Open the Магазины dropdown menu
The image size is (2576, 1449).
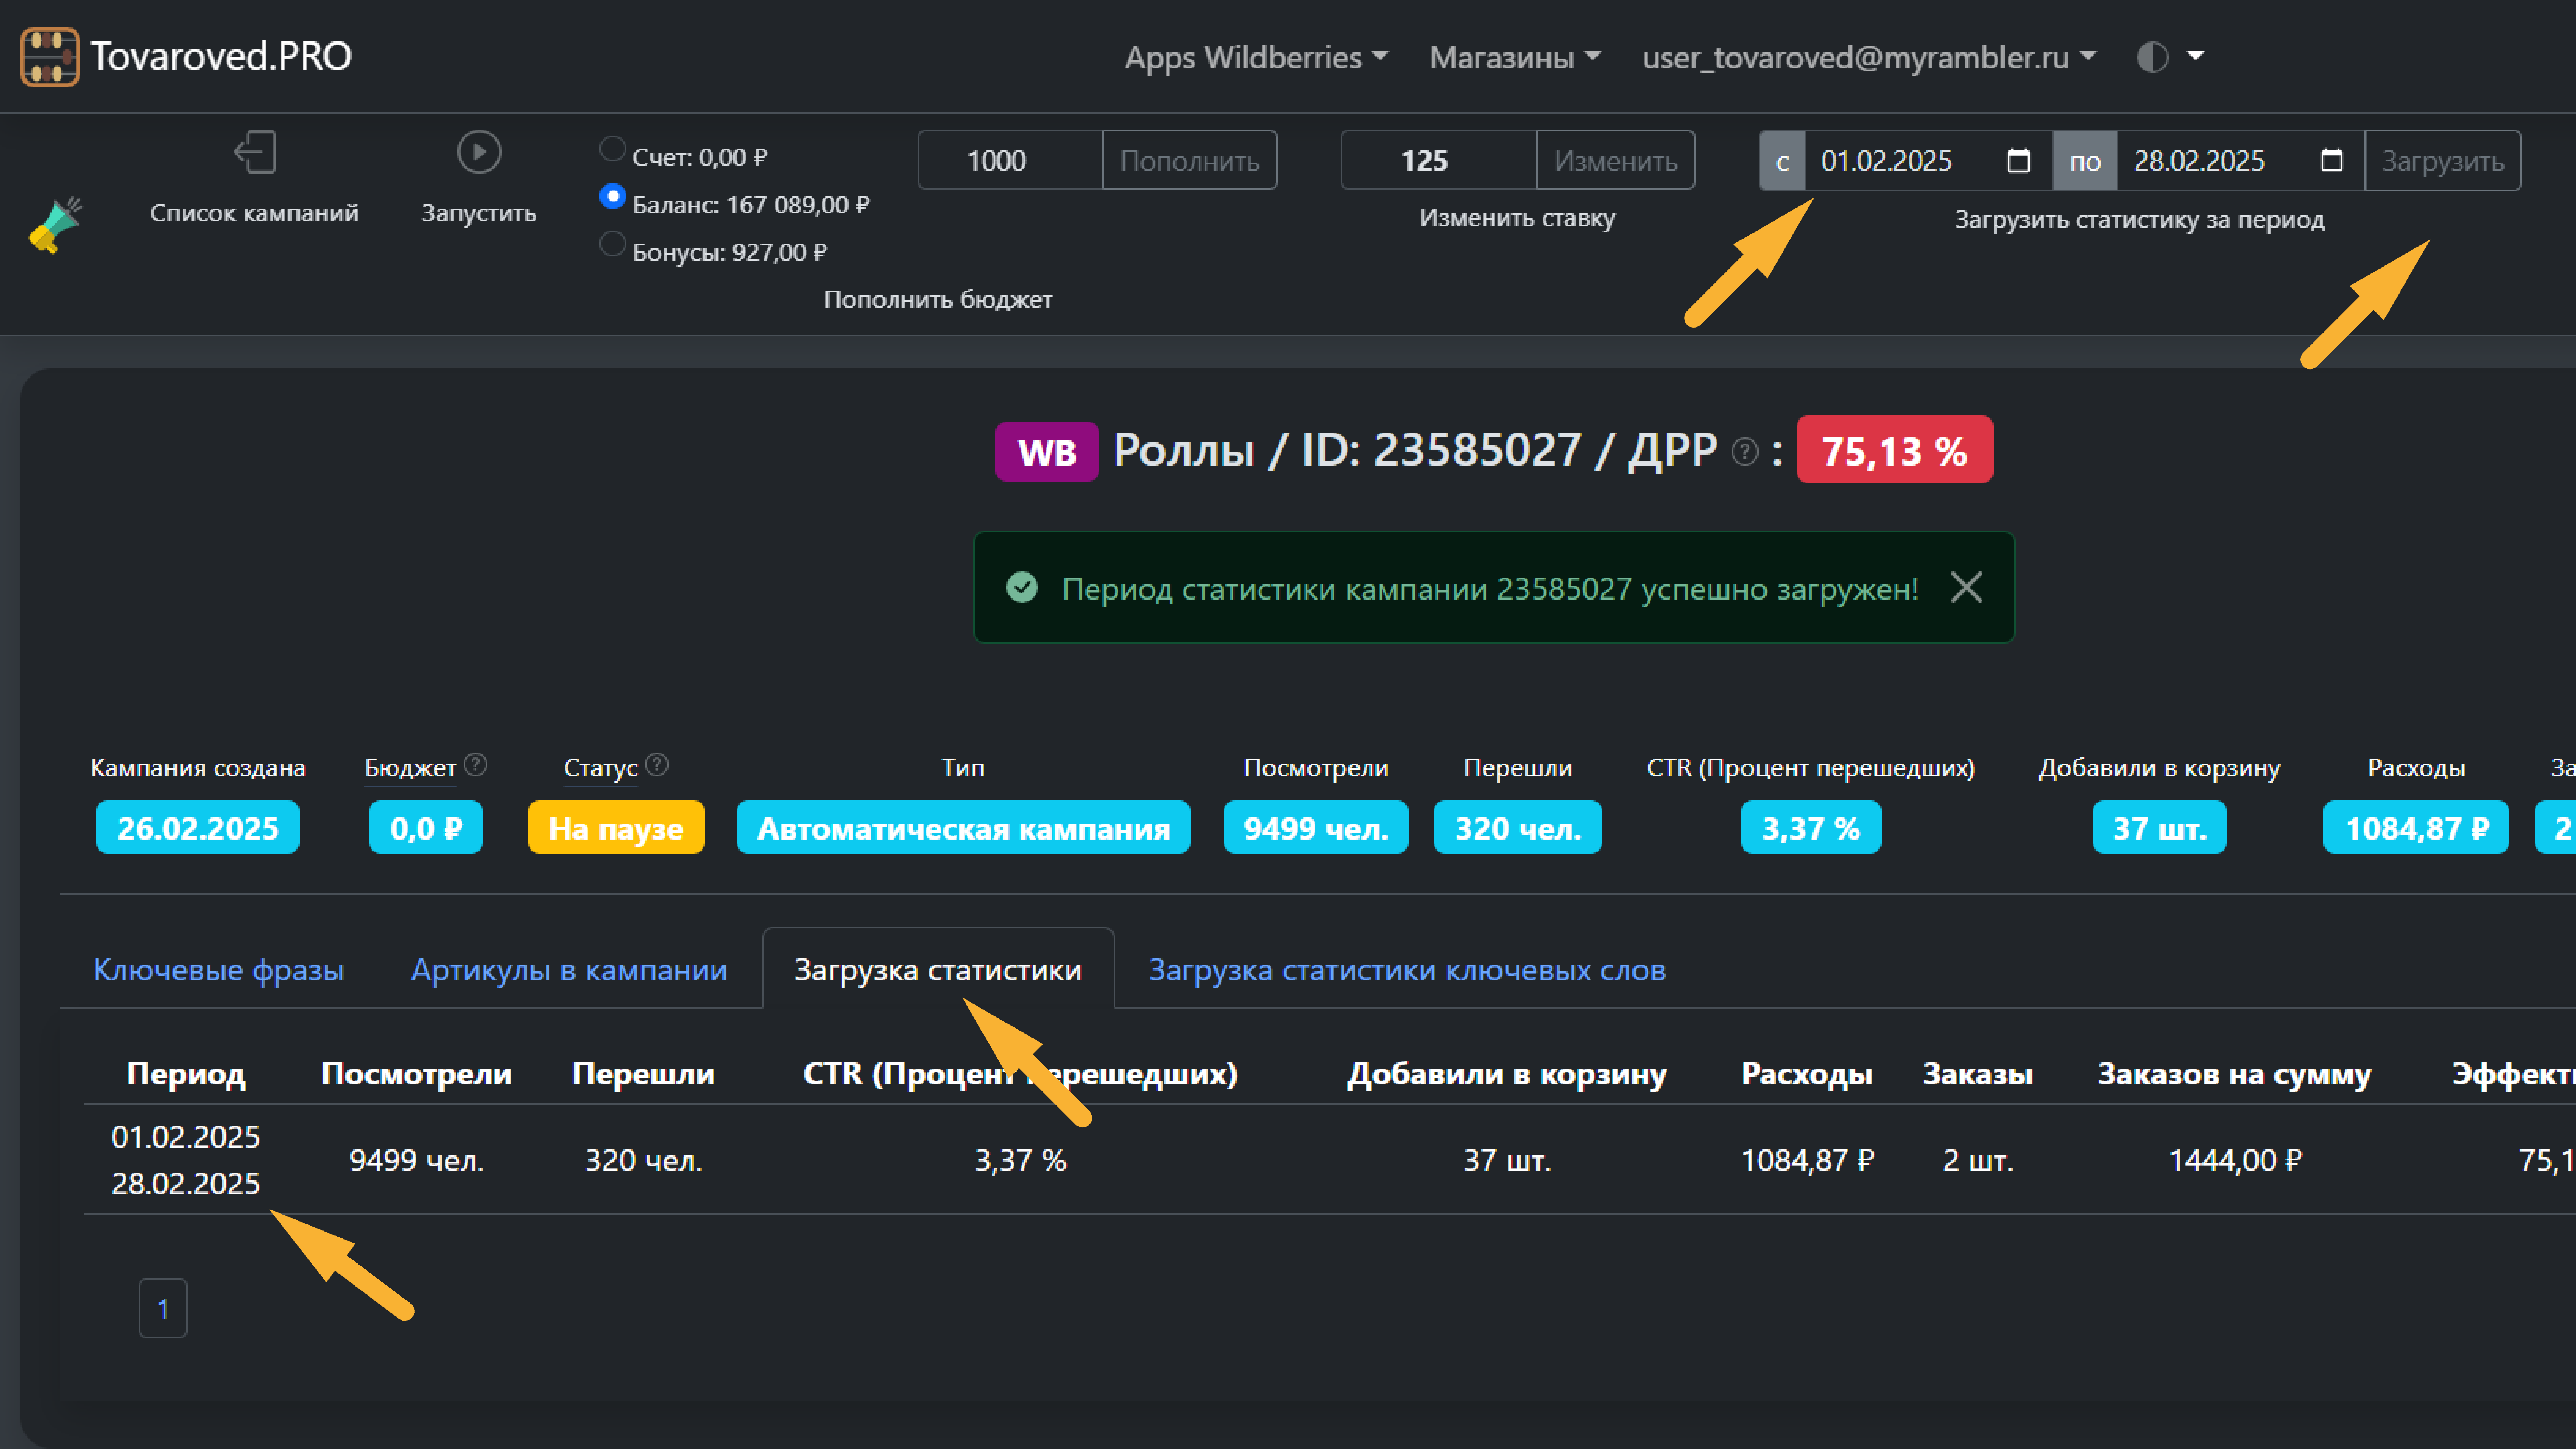[x=1514, y=57]
